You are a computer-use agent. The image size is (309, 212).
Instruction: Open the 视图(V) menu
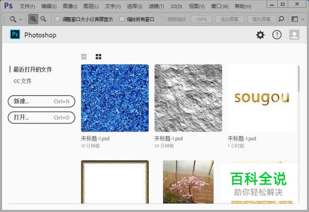click(x=196, y=6)
